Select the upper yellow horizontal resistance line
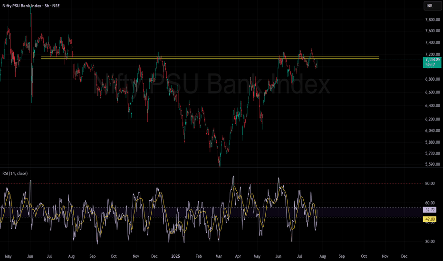The height and width of the screenshot is (261, 443). [210, 56]
